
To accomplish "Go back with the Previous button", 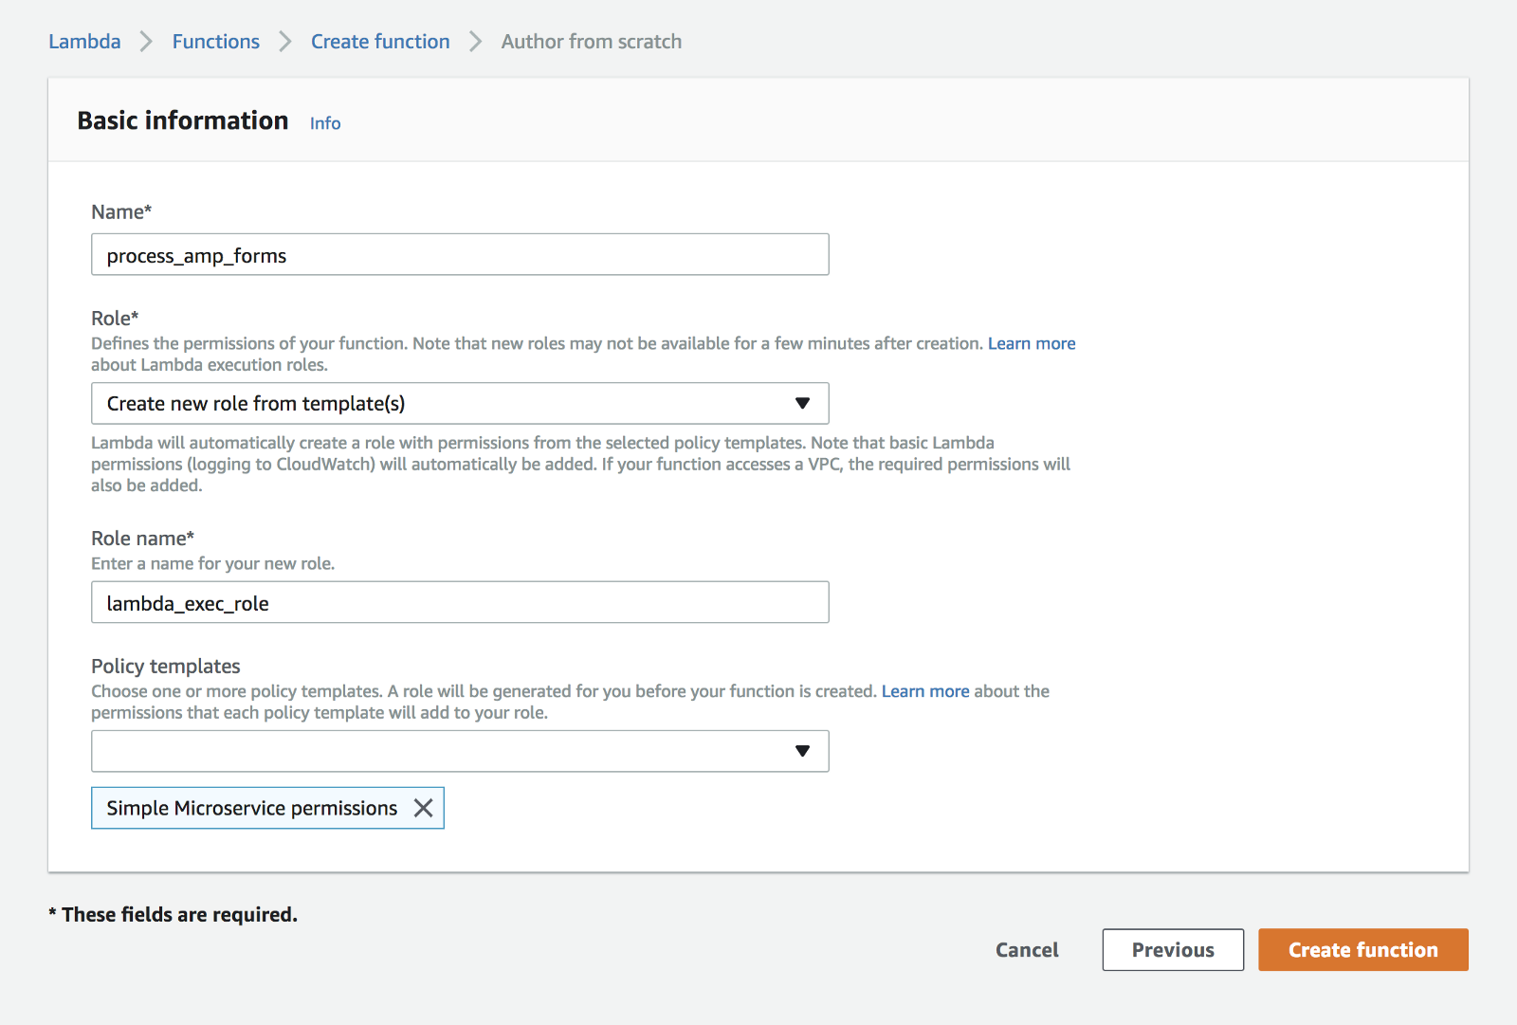I will (1173, 950).
